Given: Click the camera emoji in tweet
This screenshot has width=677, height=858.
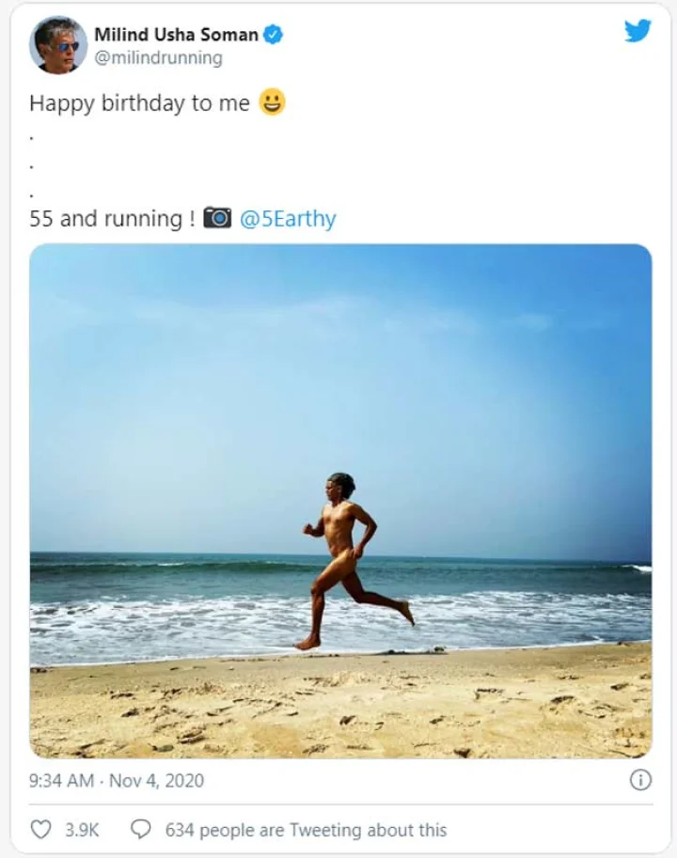Looking at the screenshot, I should [217, 218].
